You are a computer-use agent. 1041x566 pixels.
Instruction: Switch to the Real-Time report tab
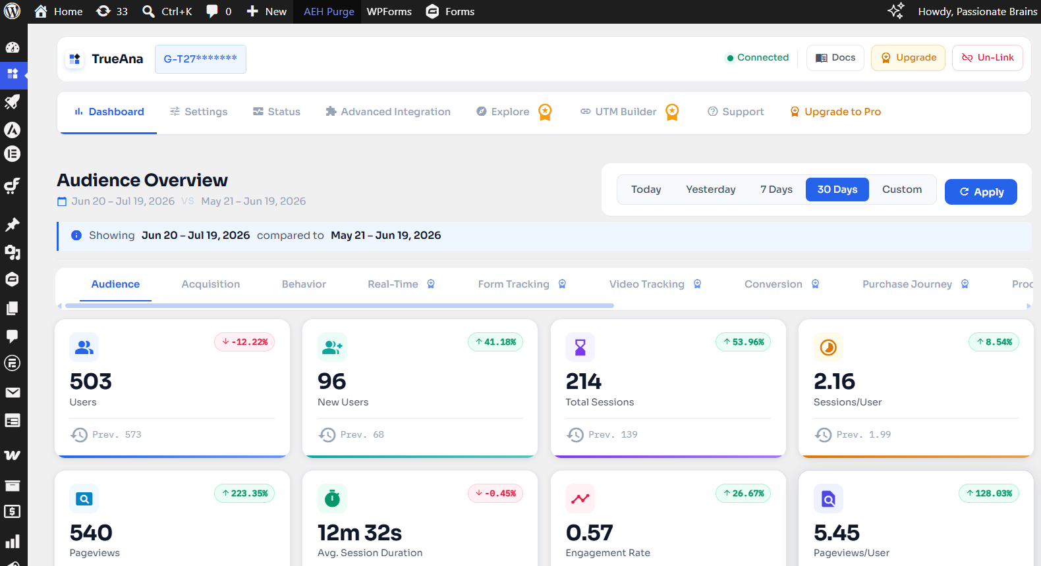coord(401,284)
